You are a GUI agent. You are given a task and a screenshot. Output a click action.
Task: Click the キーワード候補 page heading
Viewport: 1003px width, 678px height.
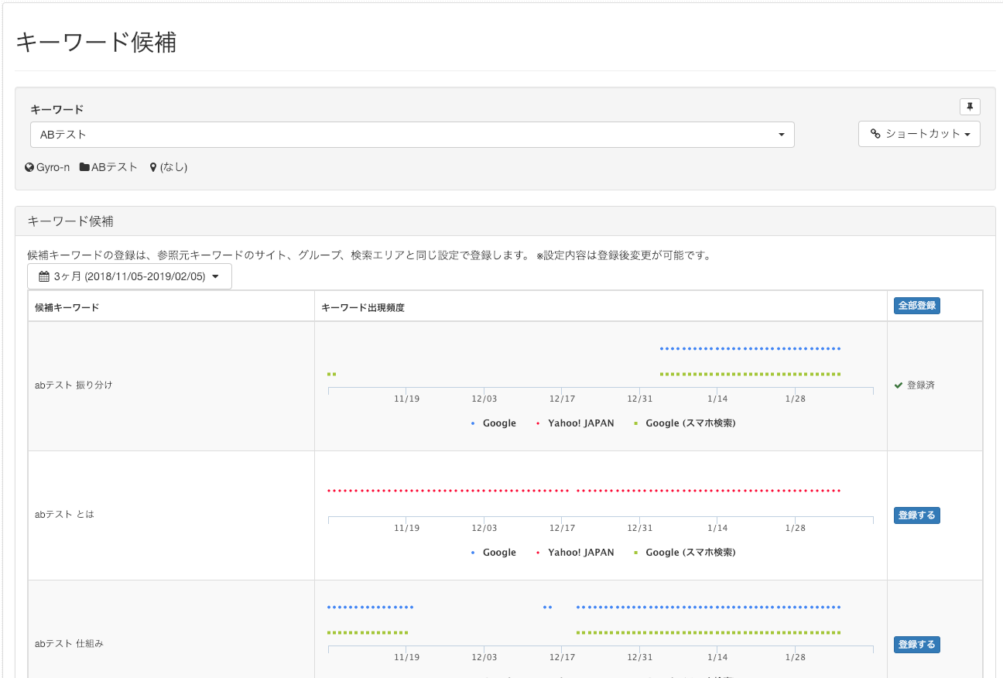tap(96, 43)
